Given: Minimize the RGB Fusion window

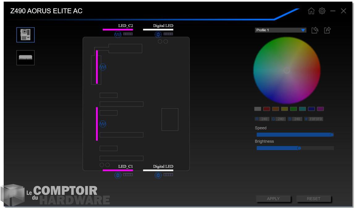Looking at the screenshot, I should 333,11.
